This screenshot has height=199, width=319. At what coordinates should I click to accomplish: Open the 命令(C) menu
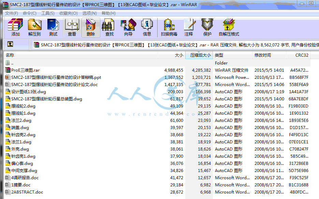pyautogui.click(x=29, y=13)
